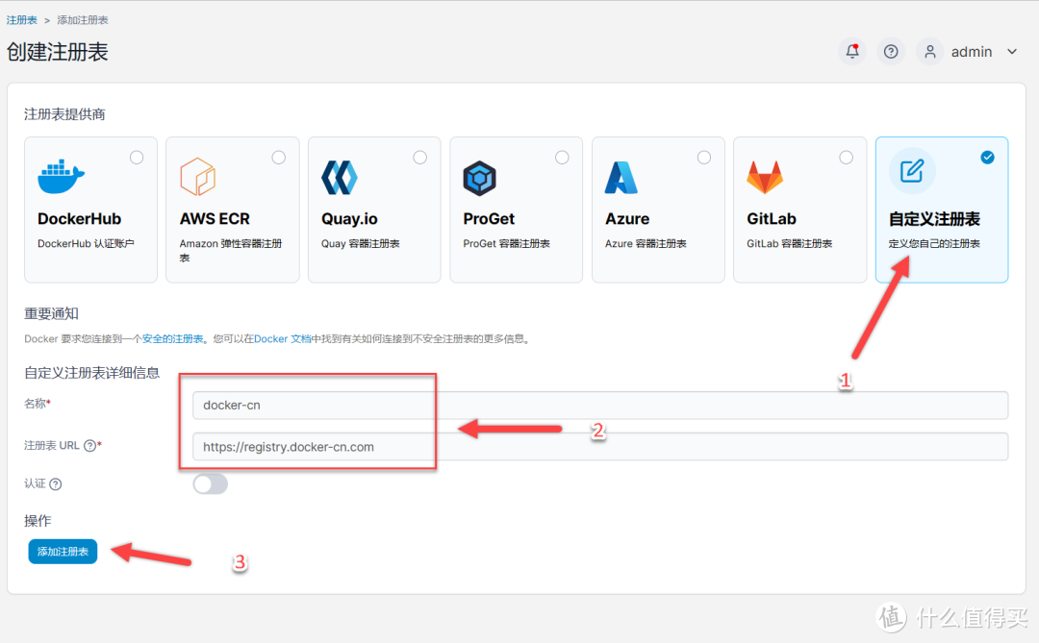Viewport: 1039px width, 643px height.
Task: Select the Quay.io radio button
Action: 420,158
